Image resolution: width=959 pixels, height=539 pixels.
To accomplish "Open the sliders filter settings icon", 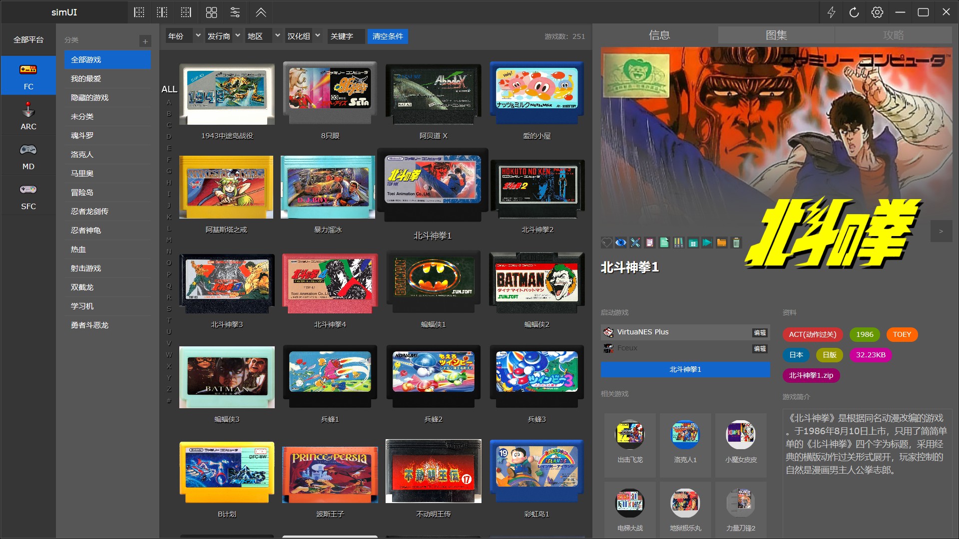I will (x=235, y=12).
